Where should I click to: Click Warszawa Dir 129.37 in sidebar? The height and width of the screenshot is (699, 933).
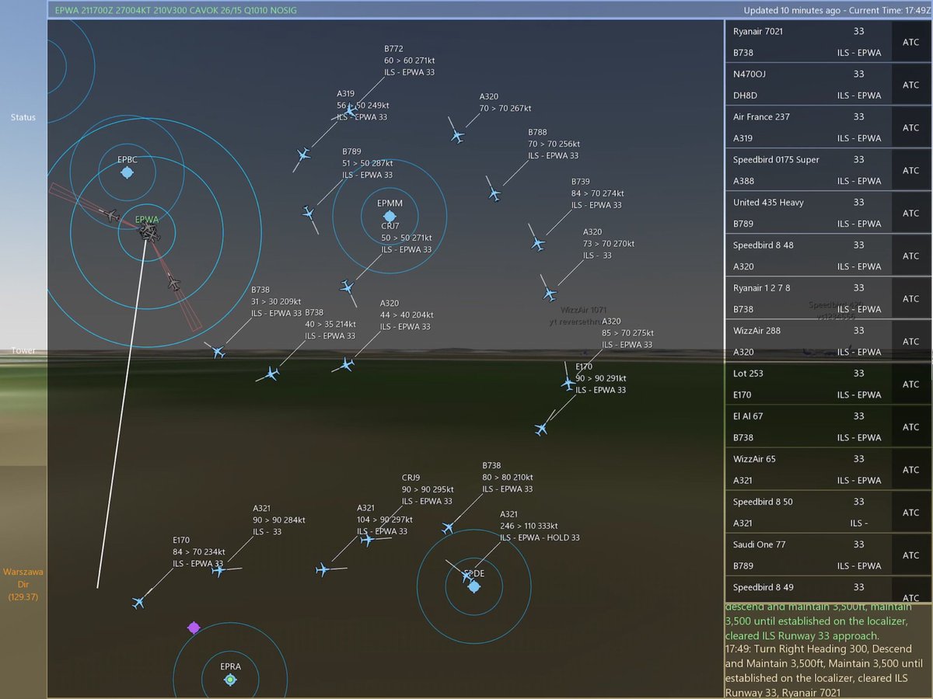click(23, 582)
